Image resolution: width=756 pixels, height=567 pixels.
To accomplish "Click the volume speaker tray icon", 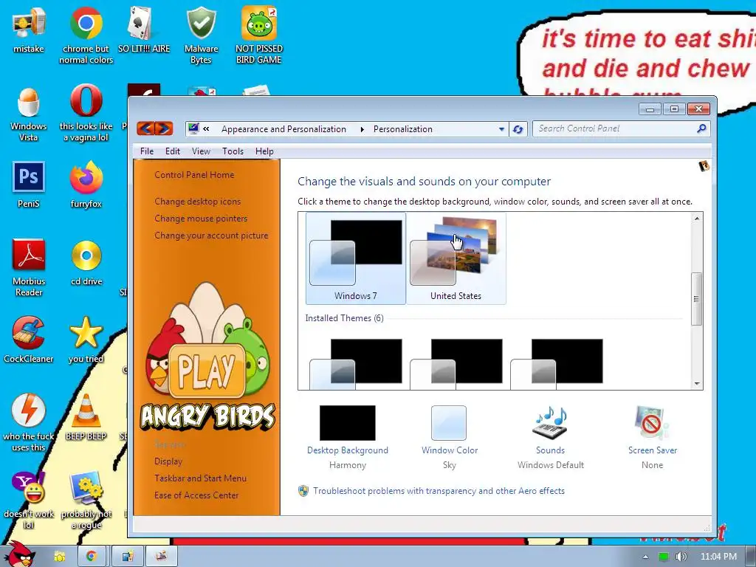I will click(681, 557).
